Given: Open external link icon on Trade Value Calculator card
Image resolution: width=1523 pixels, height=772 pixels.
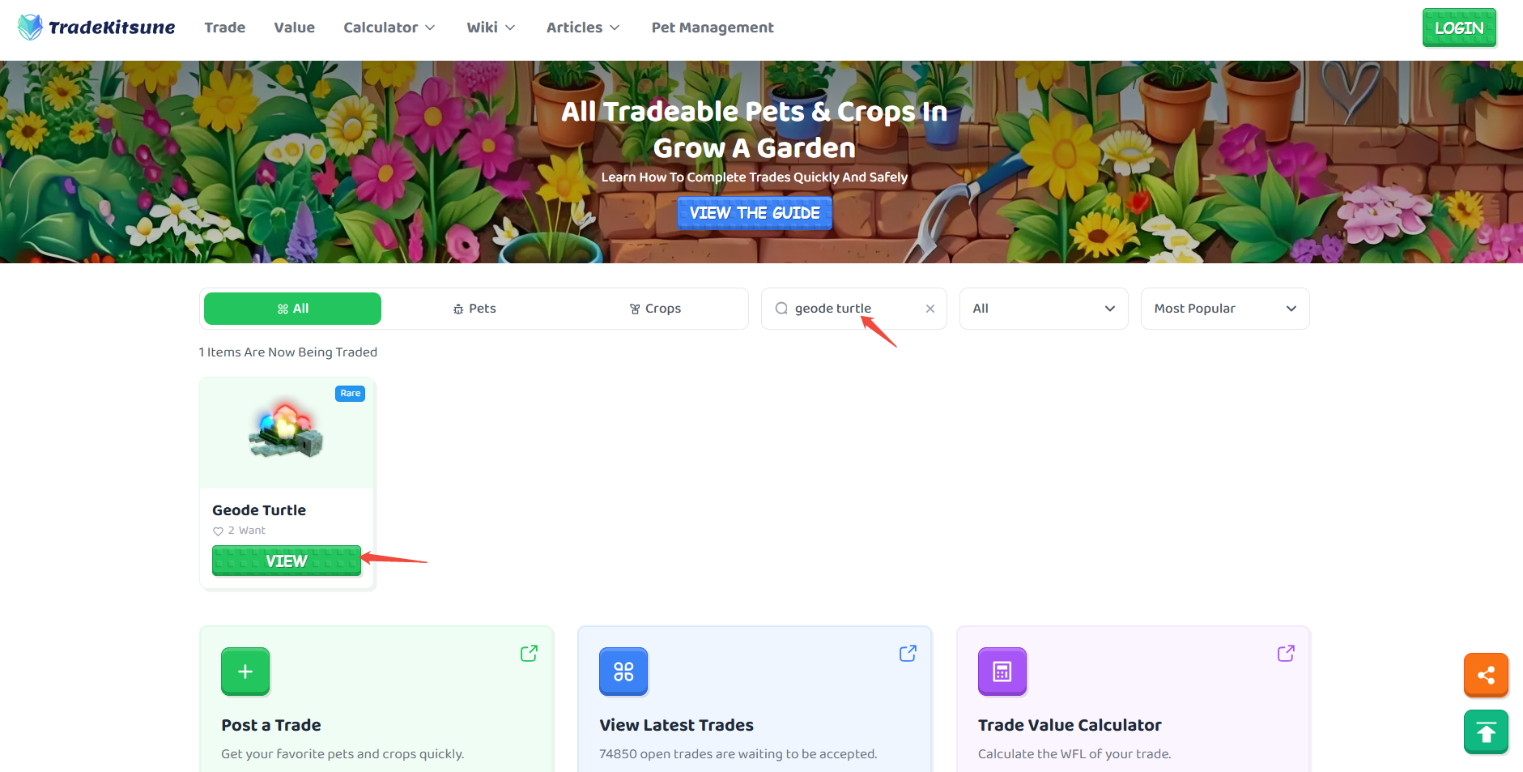Looking at the screenshot, I should pyautogui.click(x=1286, y=653).
